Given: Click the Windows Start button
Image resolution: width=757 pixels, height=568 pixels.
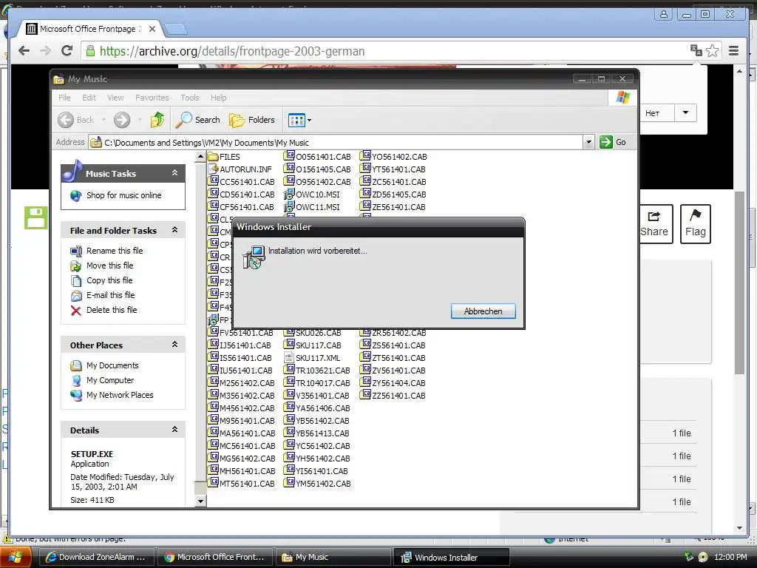Looking at the screenshot, I should tap(16, 557).
